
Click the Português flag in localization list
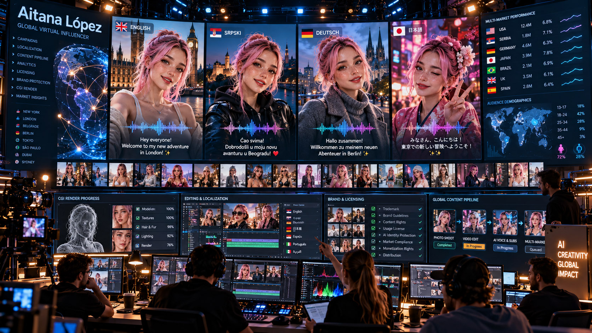click(x=289, y=244)
